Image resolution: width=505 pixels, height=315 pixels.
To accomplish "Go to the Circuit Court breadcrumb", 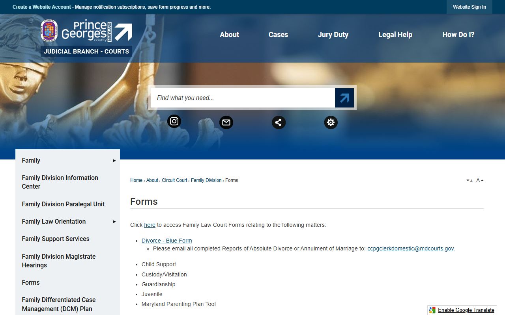I will click(174, 180).
